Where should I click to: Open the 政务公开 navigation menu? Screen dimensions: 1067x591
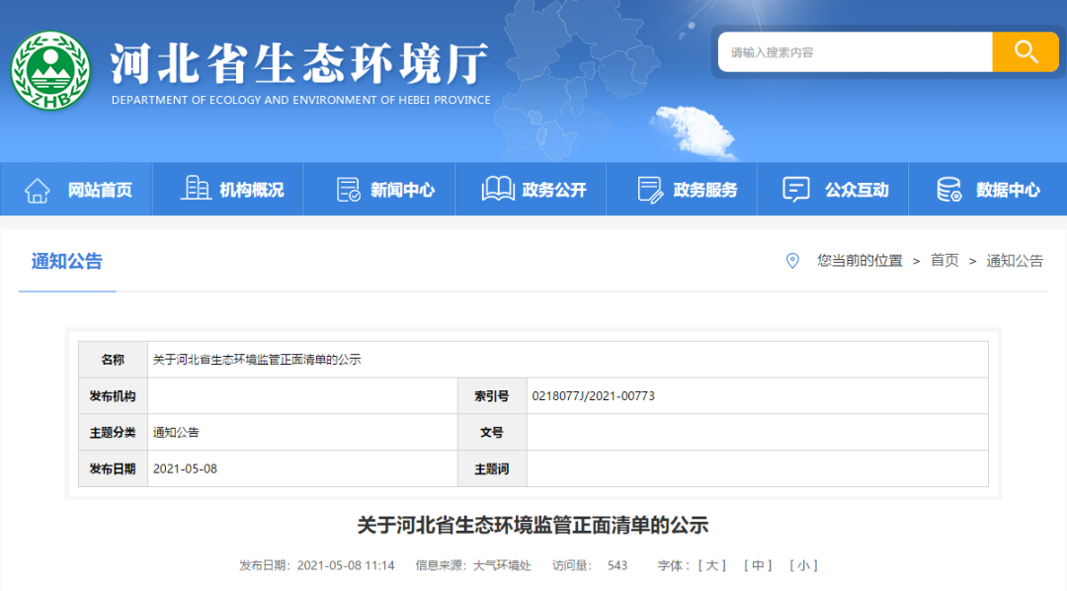click(x=554, y=190)
